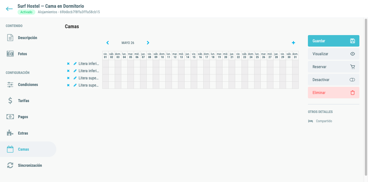Go to previous month with left chevron
Image resolution: width=368 pixels, height=182 pixels.
108,43
